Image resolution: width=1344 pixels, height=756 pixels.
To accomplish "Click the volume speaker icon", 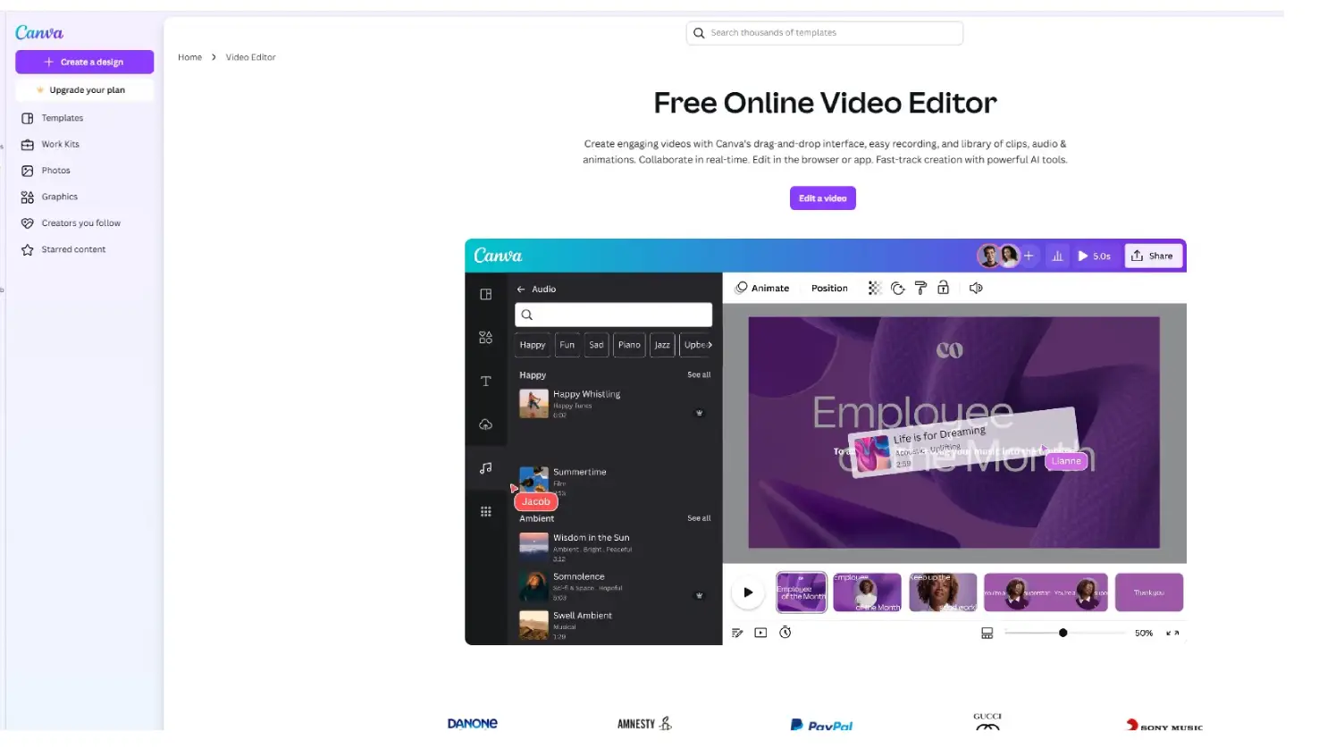I will pyautogui.click(x=976, y=288).
